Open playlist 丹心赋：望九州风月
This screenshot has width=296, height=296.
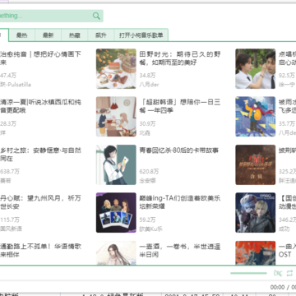tap(40, 202)
